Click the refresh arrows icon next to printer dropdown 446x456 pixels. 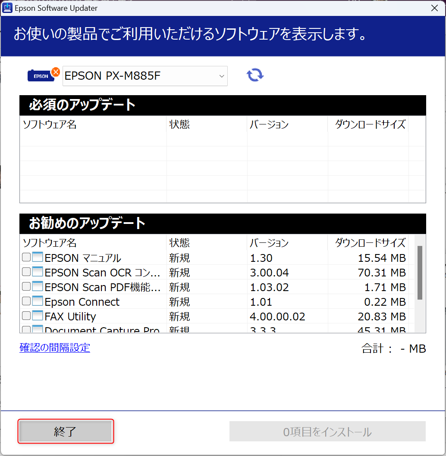point(255,75)
